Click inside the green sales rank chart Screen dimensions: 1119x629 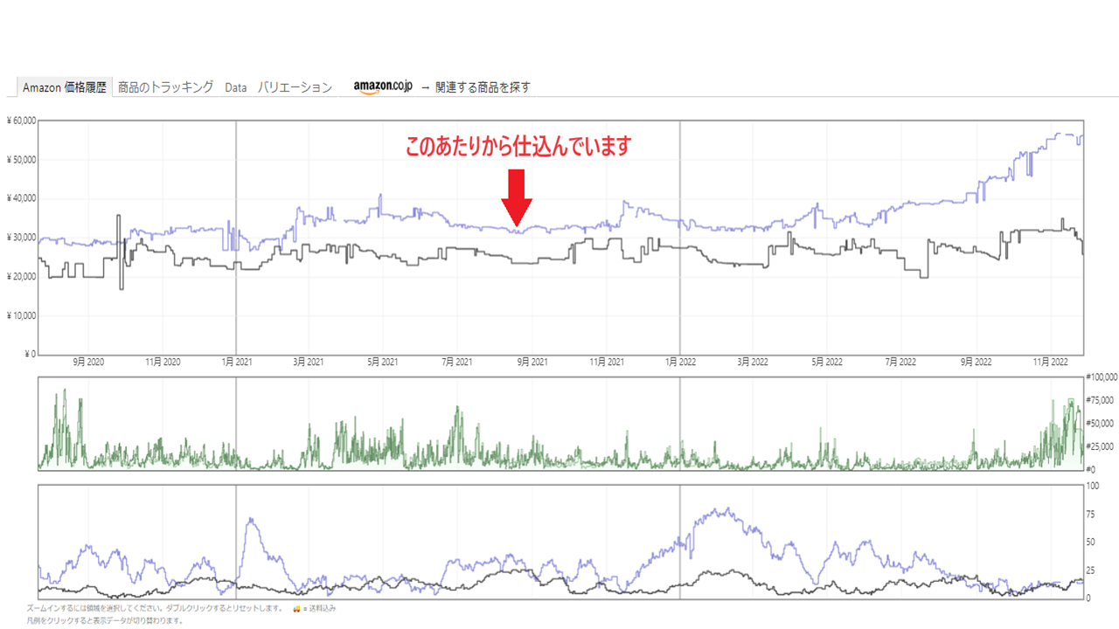pyautogui.click(x=560, y=424)
